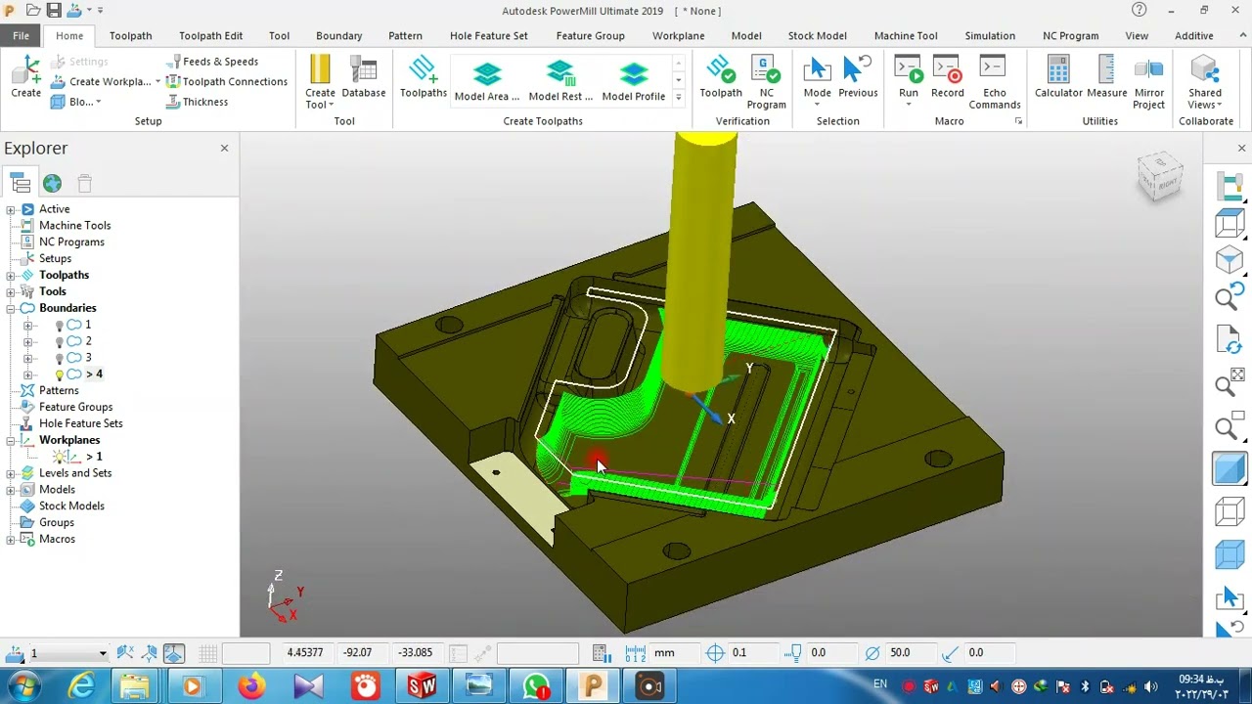Toggle light bulb for boundary 3
The width and height of the screenshot is (1252, 704).
[60, 359]
